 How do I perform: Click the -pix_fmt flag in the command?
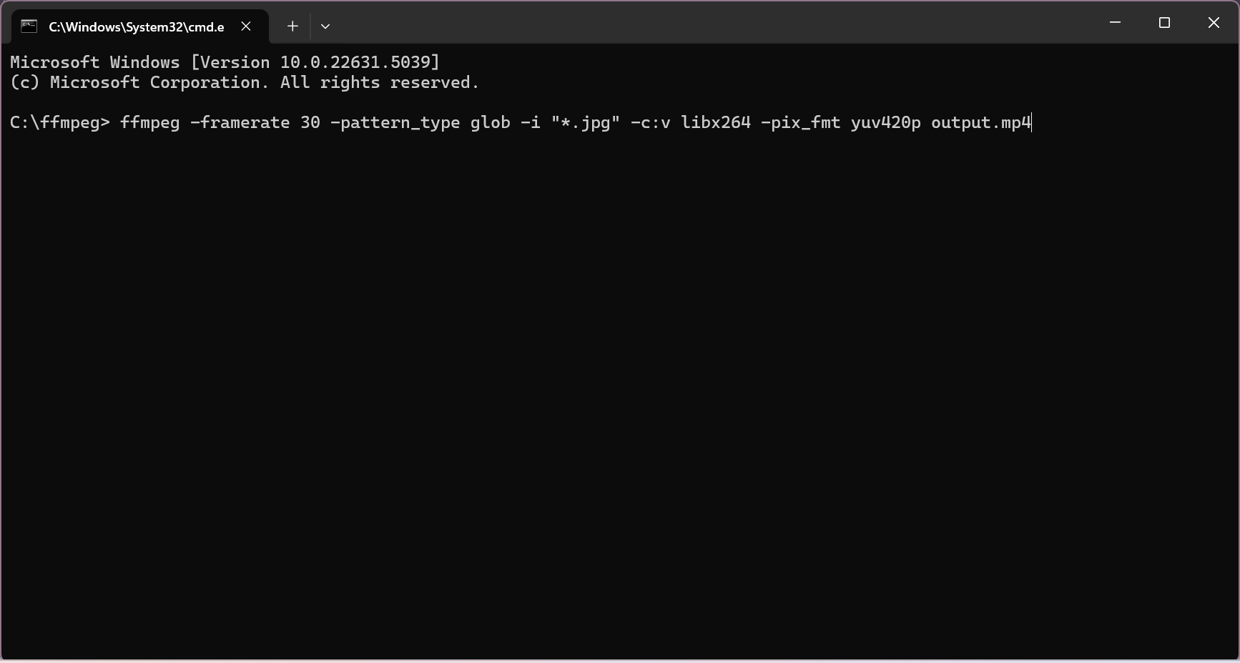click(799, 123)
